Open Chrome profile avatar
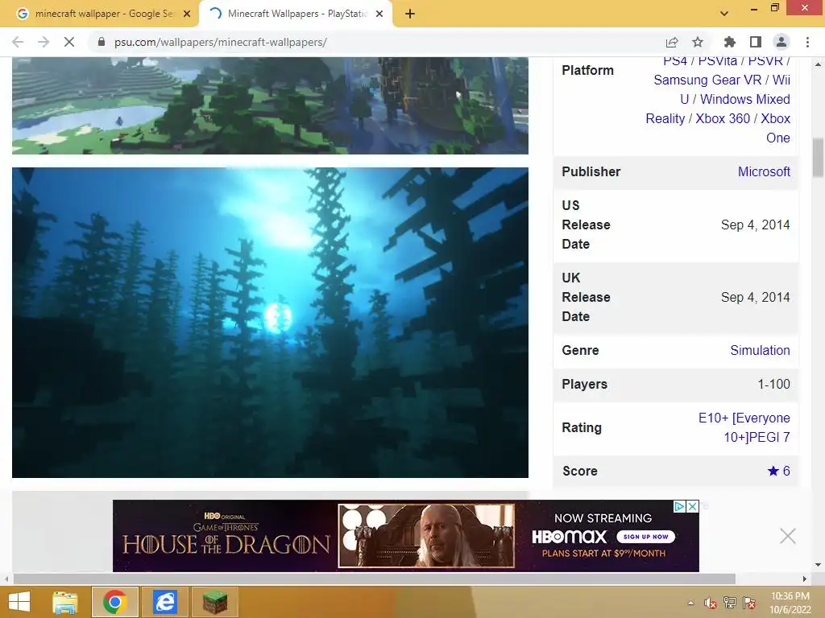 click(781, 42)
